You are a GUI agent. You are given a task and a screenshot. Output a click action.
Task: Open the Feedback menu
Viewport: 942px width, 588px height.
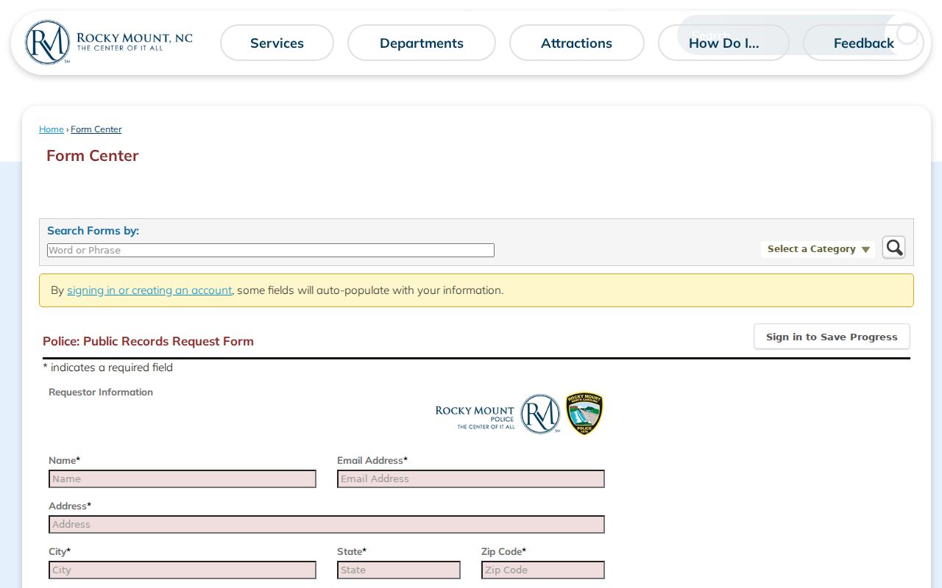[x=863, y=43]
